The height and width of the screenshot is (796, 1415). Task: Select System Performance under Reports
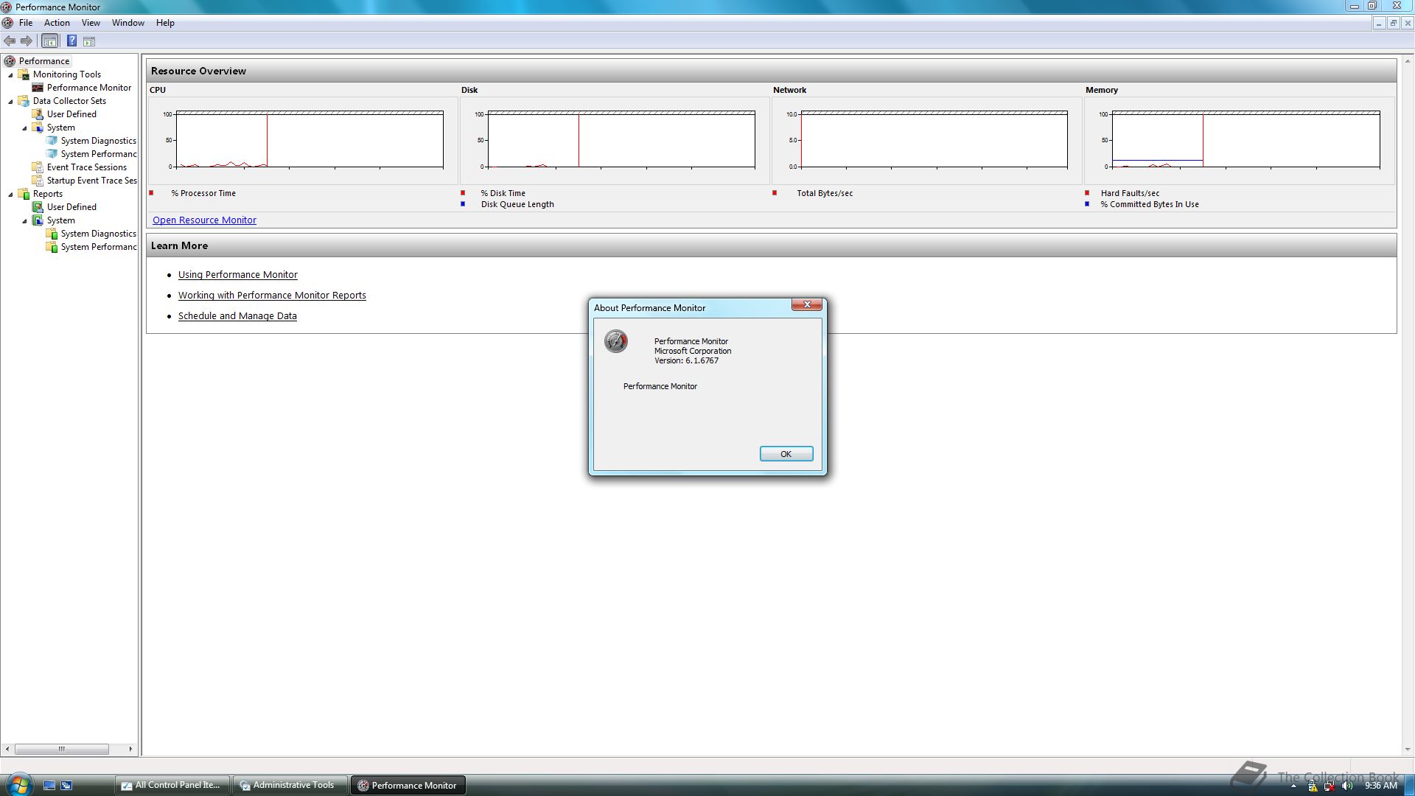98,247
